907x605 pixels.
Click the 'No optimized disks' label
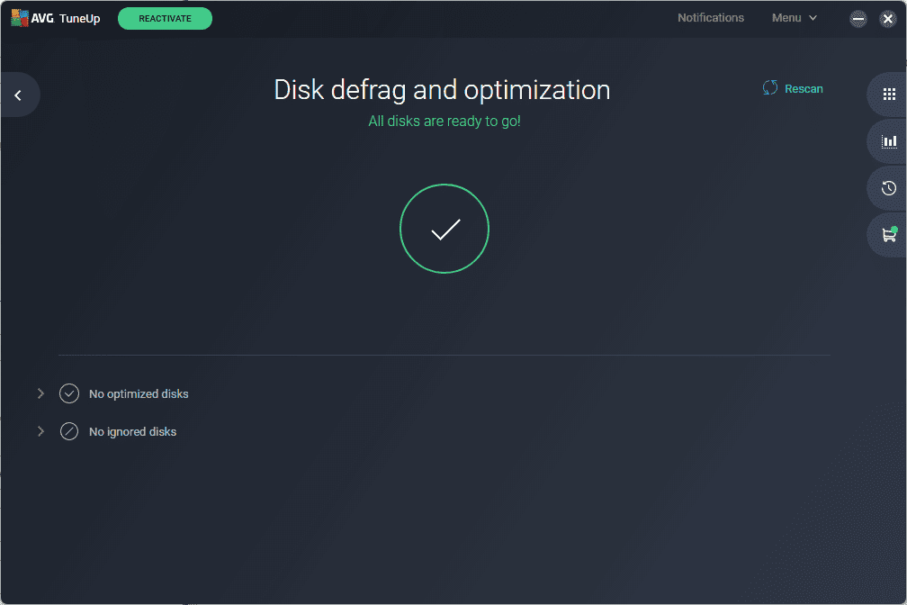(139, 393)
